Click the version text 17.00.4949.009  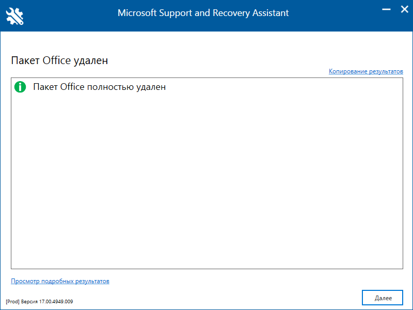coord(56,301)
